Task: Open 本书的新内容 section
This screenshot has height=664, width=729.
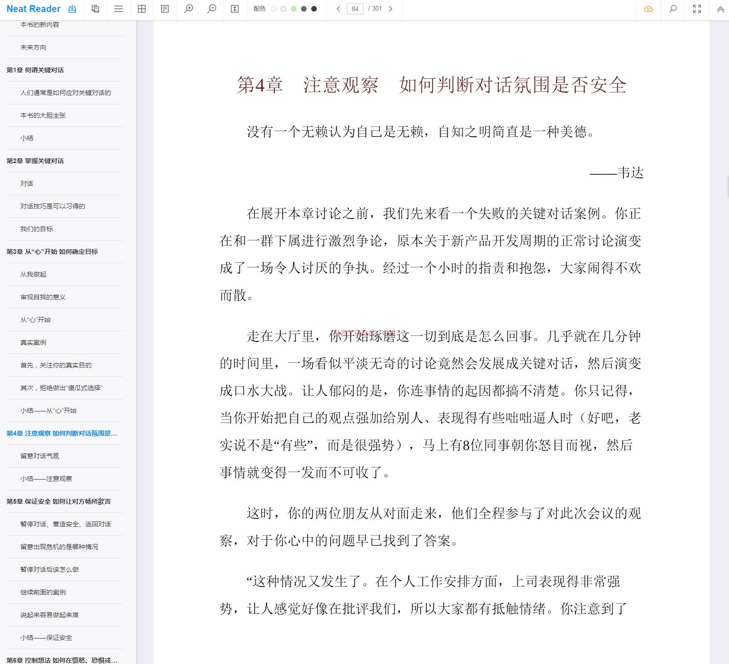Action: coord(40,25)
